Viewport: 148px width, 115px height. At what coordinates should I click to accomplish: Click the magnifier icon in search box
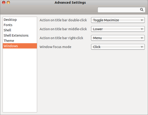tap(142, 10)
